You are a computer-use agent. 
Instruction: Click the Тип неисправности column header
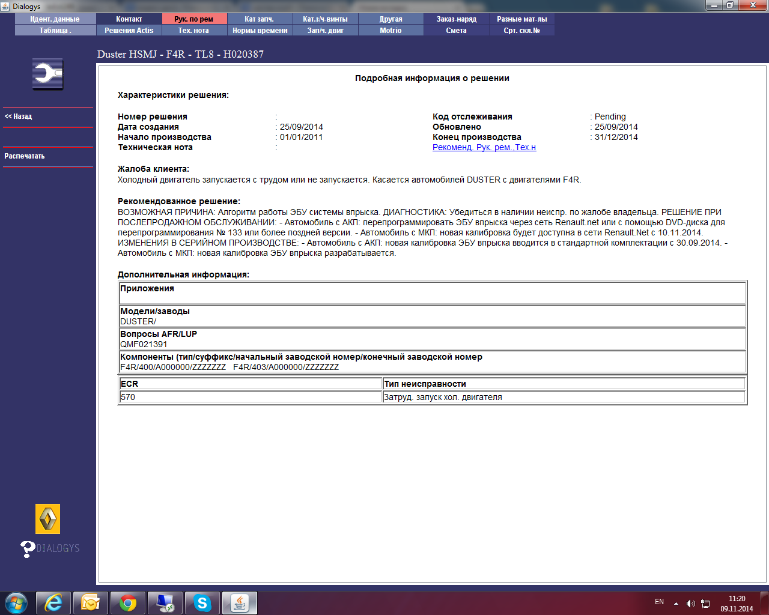[564, 384]
